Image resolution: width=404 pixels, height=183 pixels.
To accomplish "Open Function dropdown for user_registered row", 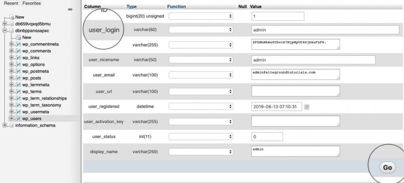I will click(201, 106).
